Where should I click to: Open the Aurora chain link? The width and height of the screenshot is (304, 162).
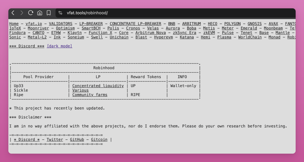(173, 28)
